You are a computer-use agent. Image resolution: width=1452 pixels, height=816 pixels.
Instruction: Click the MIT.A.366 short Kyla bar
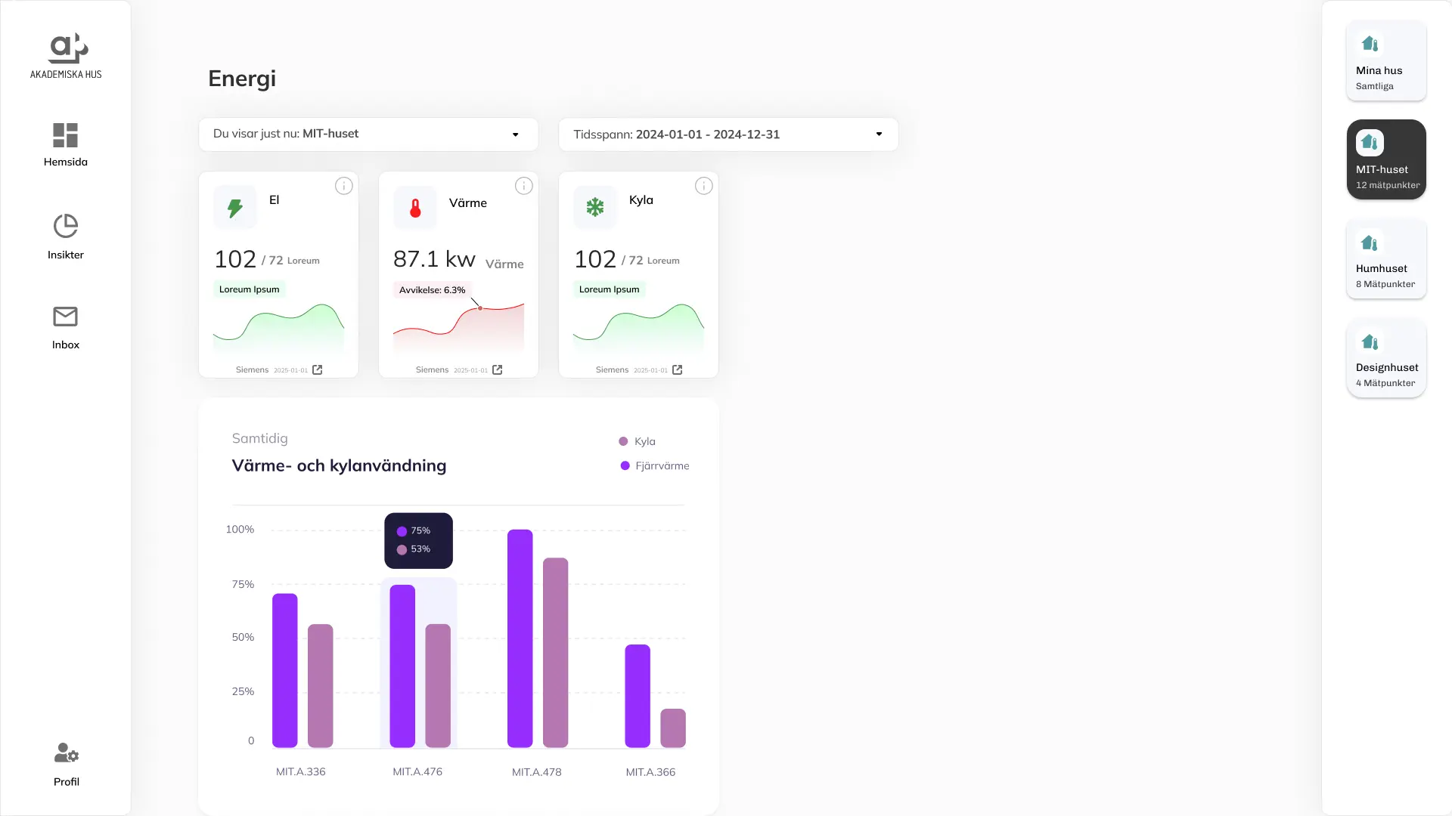click(673, 728)
